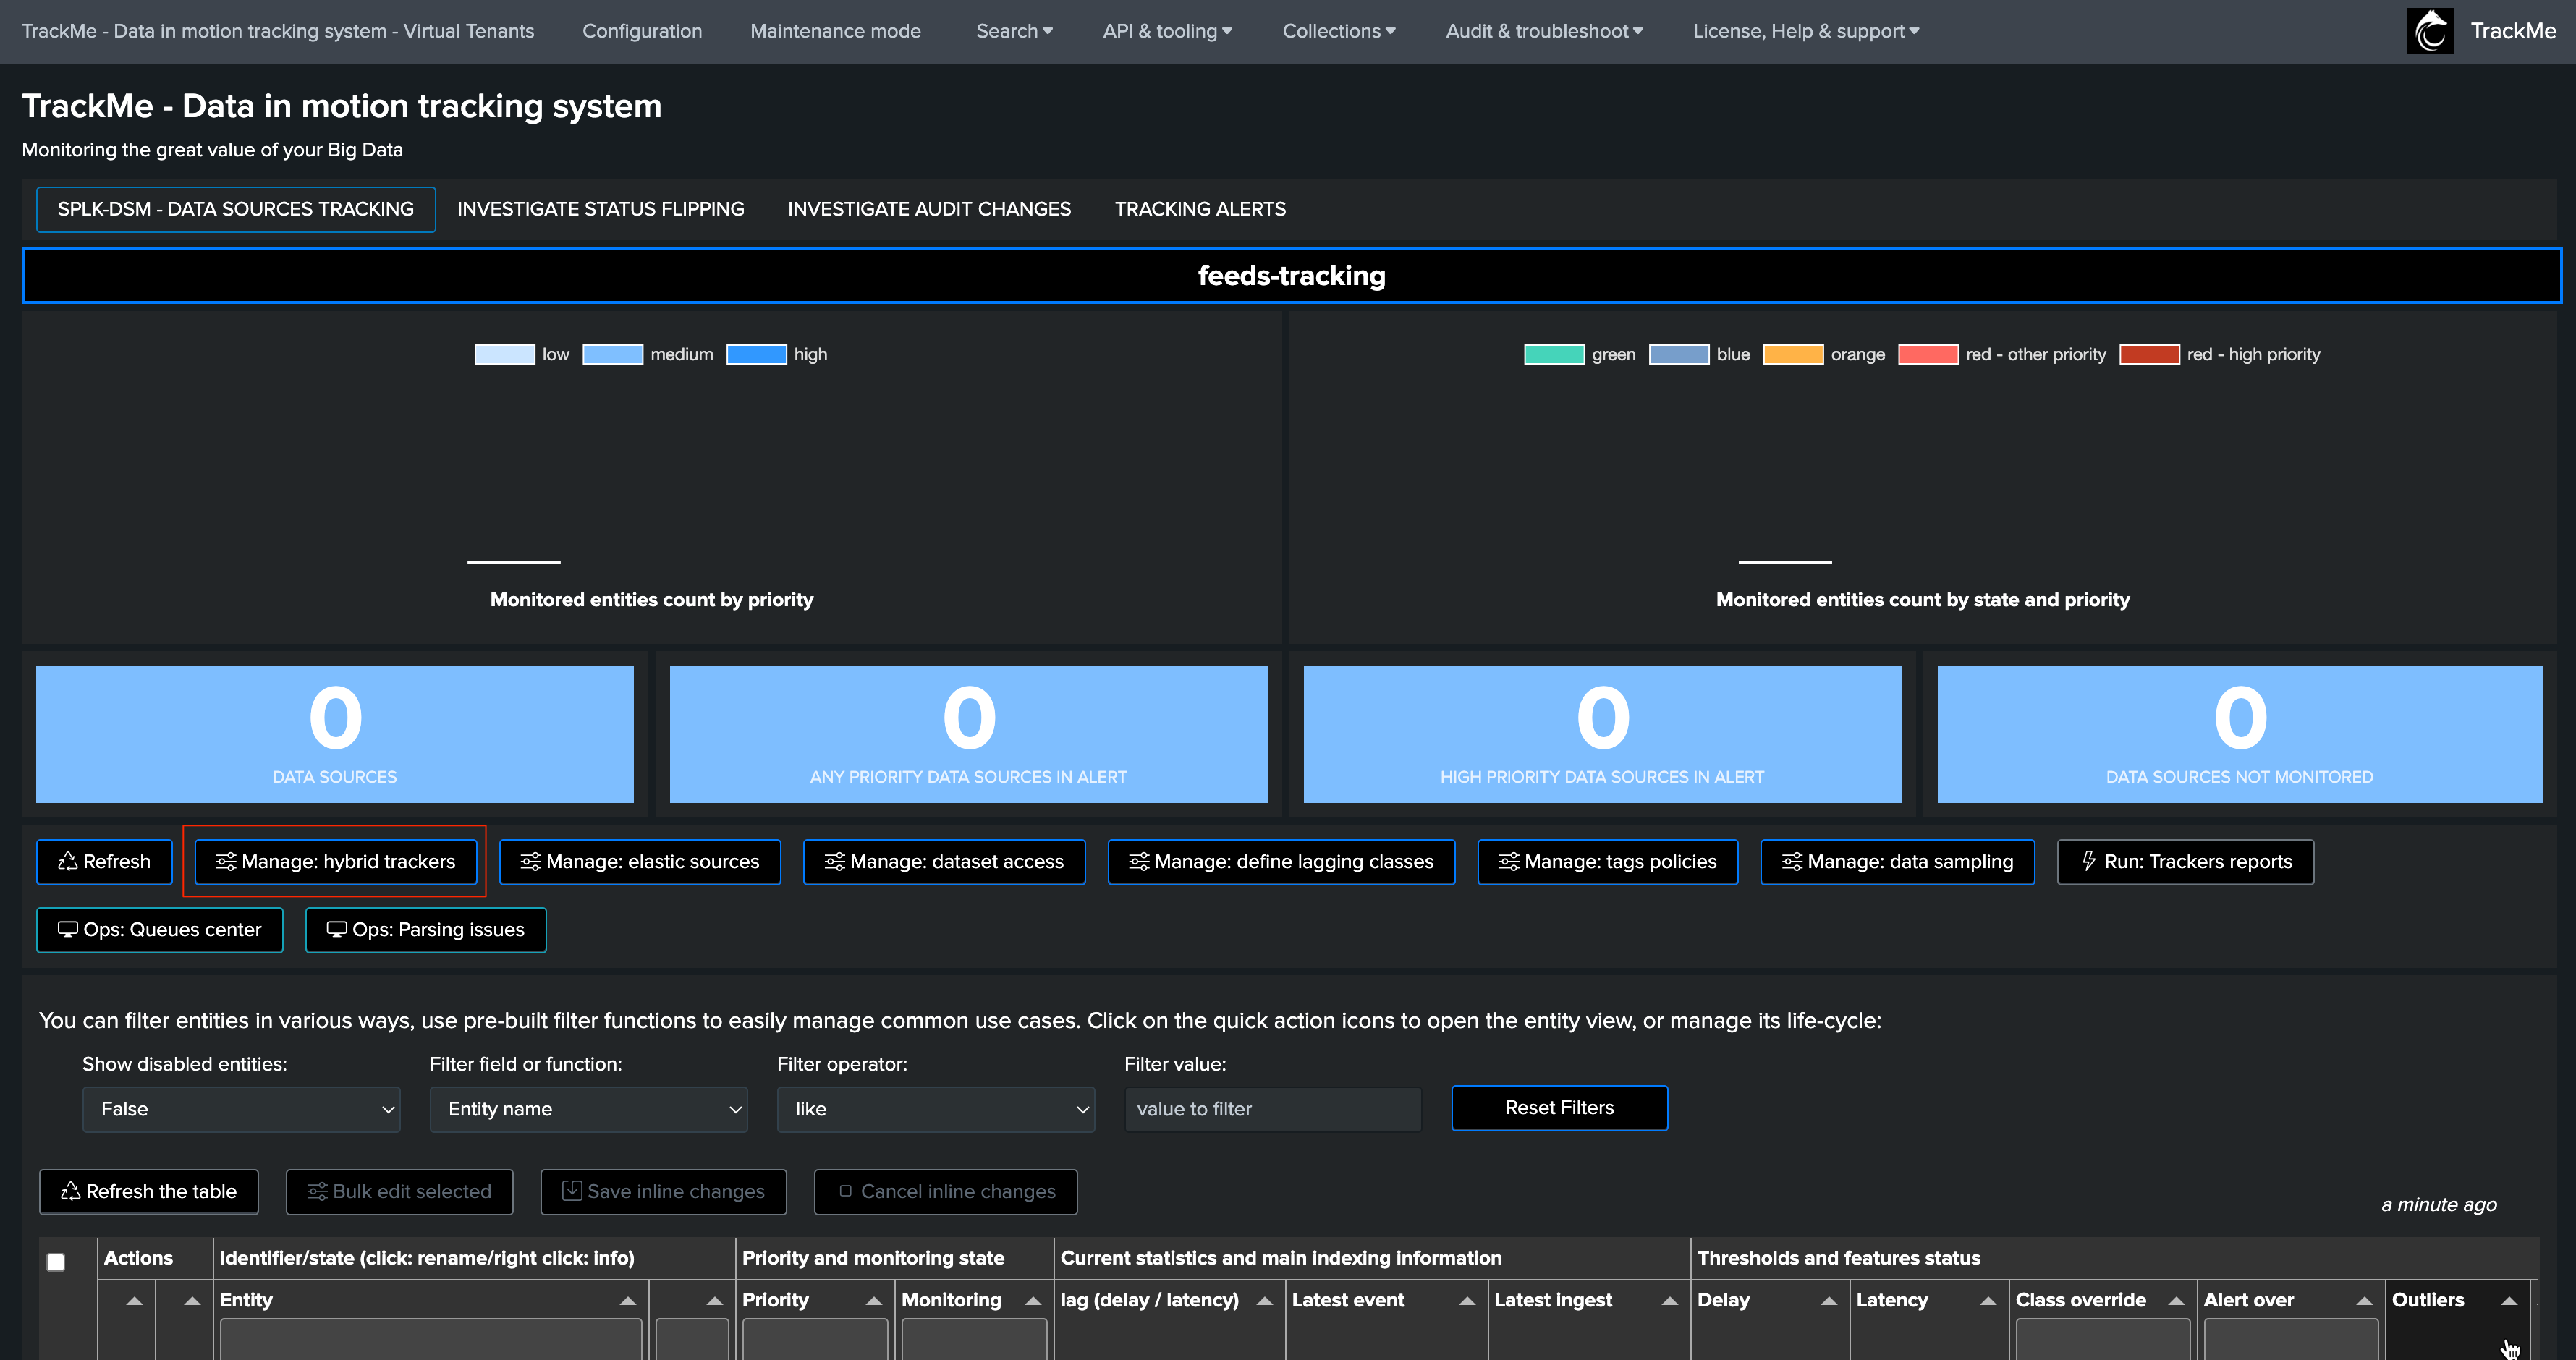Viewport: 2576px width, 1360px height.
Task: Sort by Class override column arrow
Action: tap(2175, 1300)
